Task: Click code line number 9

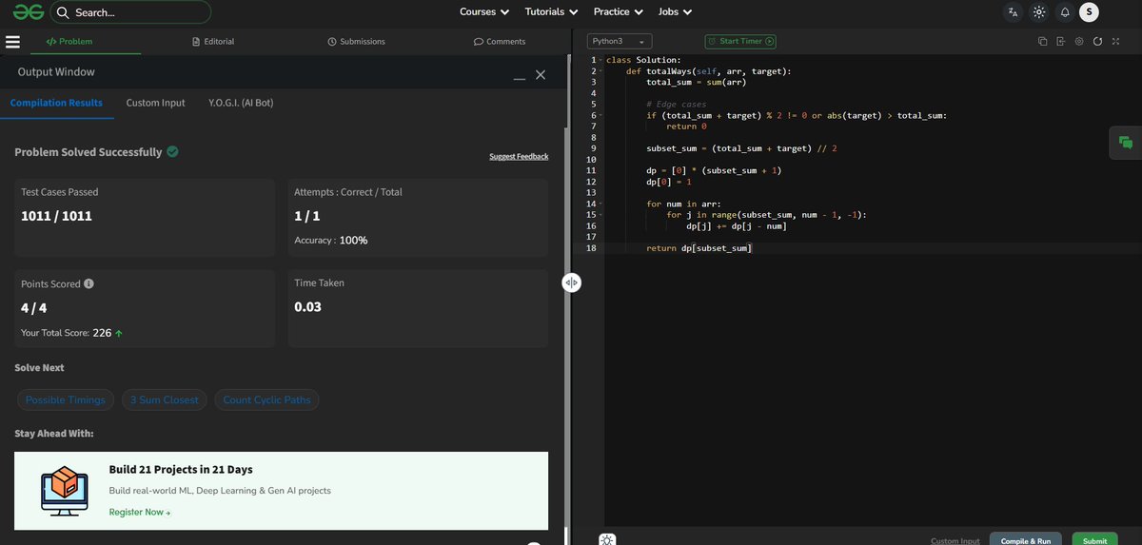Action: tap(593, 148)
